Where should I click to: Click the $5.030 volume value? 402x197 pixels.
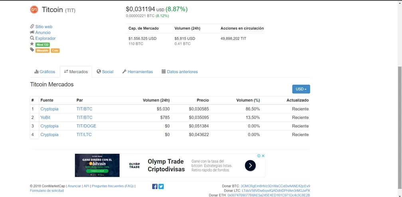point(163,109)
